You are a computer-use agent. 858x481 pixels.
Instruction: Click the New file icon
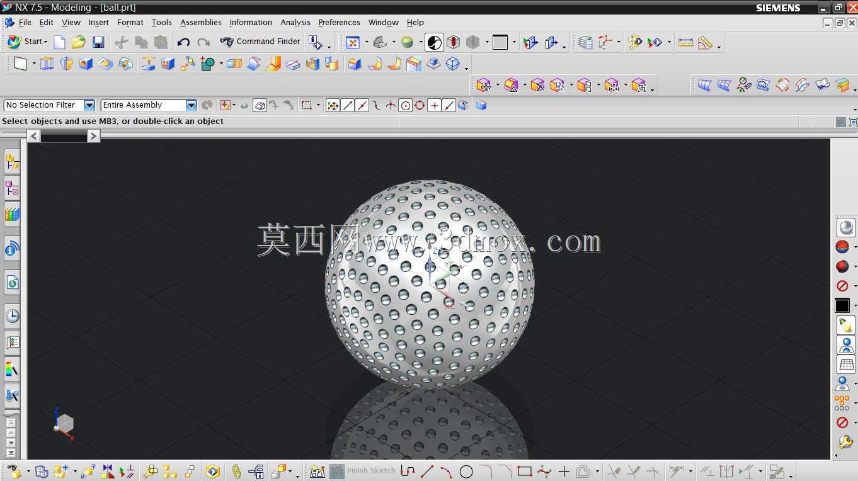pyautogui.click(x=59, y=42)
